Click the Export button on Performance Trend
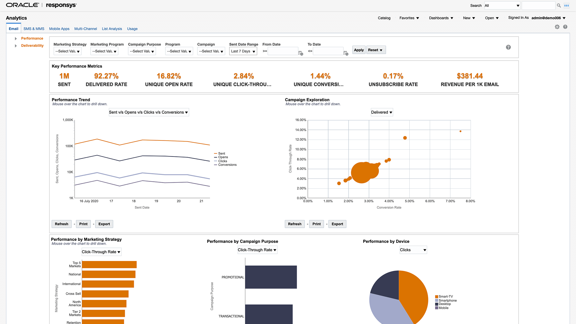Screen dimensions: 576x324 click(104, 224)
